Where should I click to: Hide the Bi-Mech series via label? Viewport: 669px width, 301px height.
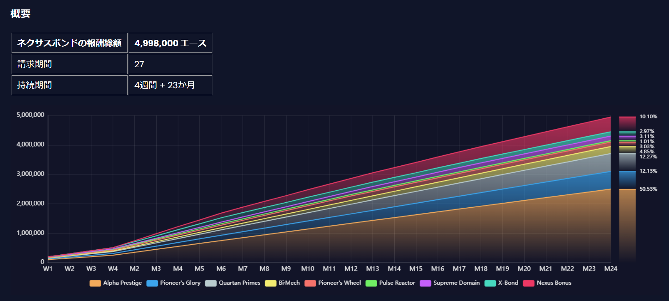(x=289, y=283)
